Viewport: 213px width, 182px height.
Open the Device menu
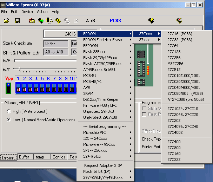tap(27, 12)
